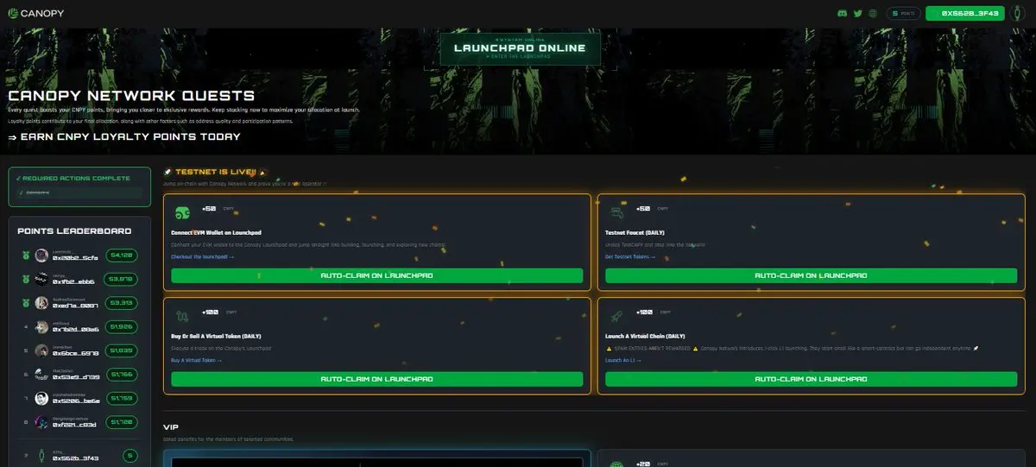This screenshot has height=467, width=1036.
Task: Follow the Launch An L1 link
Action: pos(622,360)
